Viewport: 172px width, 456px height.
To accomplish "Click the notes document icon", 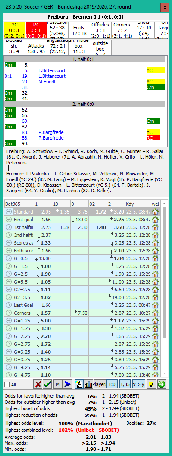I will click(x=79, y=384).
